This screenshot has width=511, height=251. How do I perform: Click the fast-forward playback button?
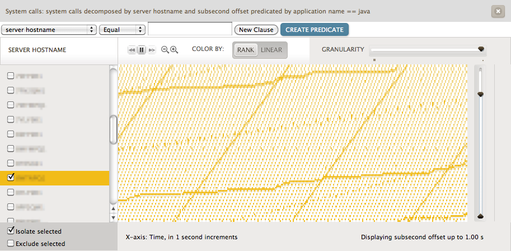151,50
